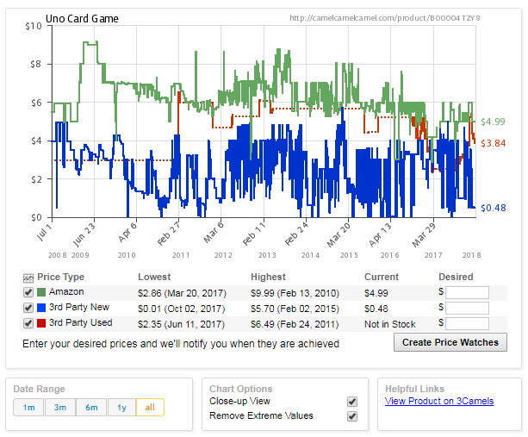
Task: Enter desired price for Amazon
Action: coord(467,293)
